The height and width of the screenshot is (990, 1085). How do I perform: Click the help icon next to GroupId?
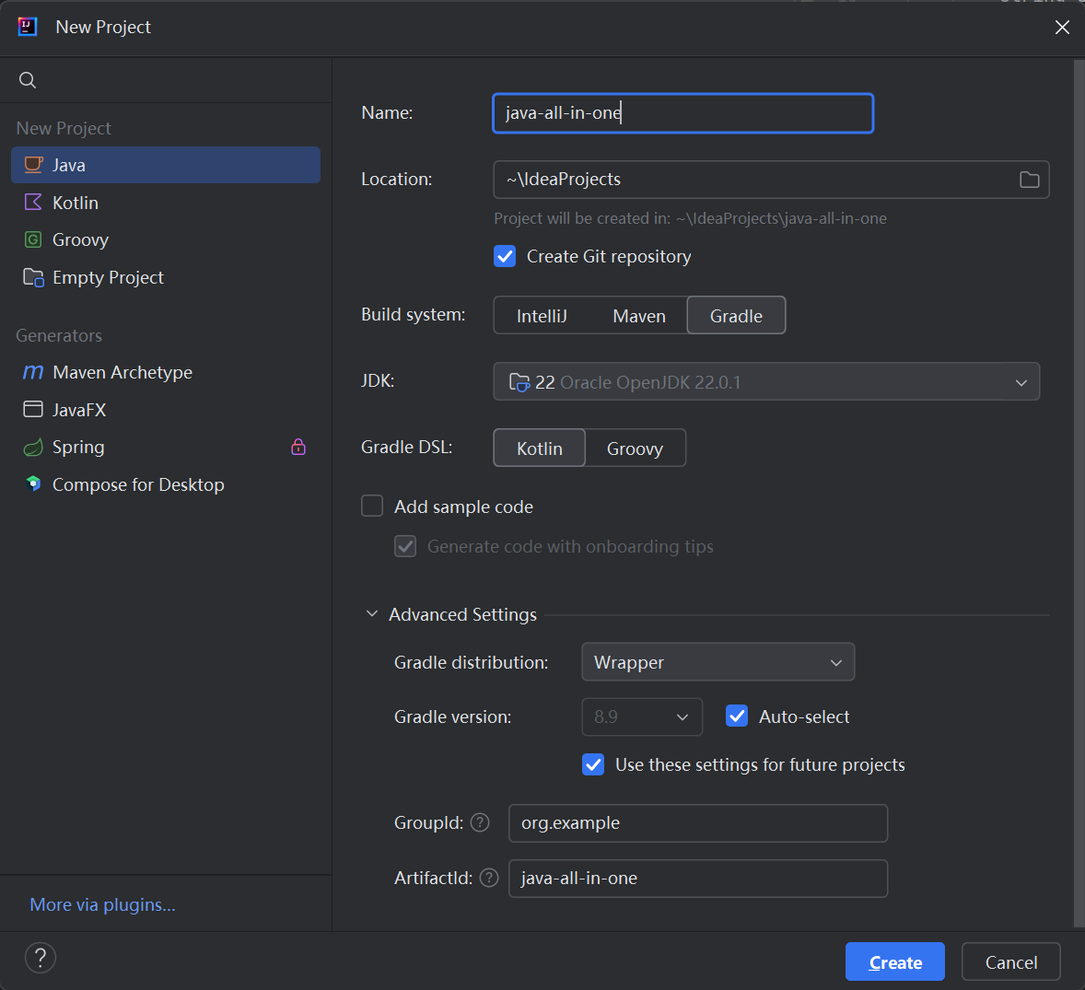click(x=480, y=822)
